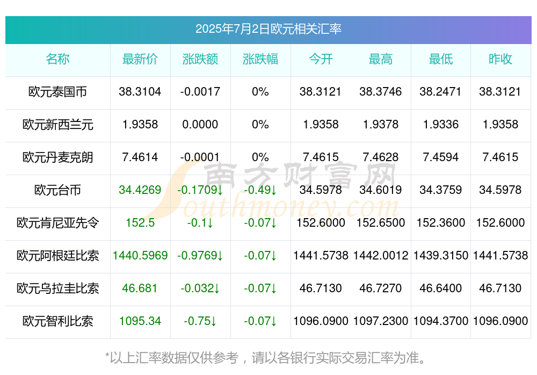
Task: Click change amount -0.1↓
Action: [x=200, y=222]
